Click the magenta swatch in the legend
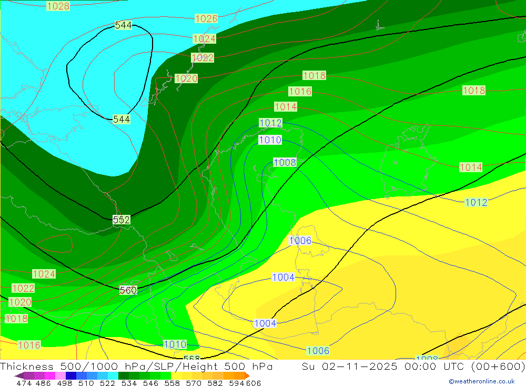The width and height of the screenshot is (526, 386). [50, 375]
